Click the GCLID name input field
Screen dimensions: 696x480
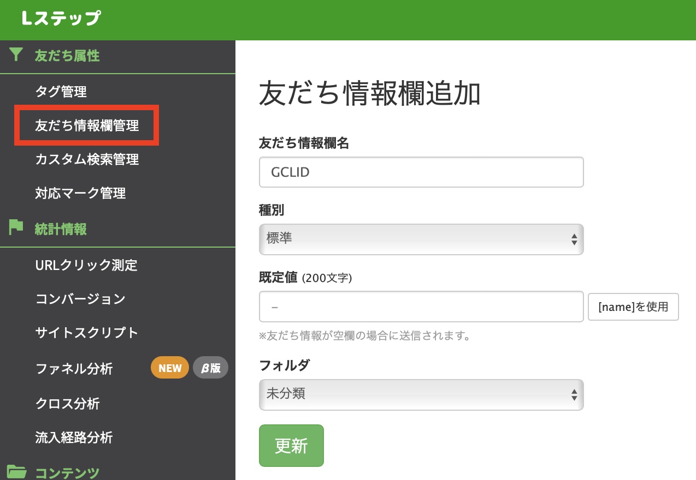point(421,172)
